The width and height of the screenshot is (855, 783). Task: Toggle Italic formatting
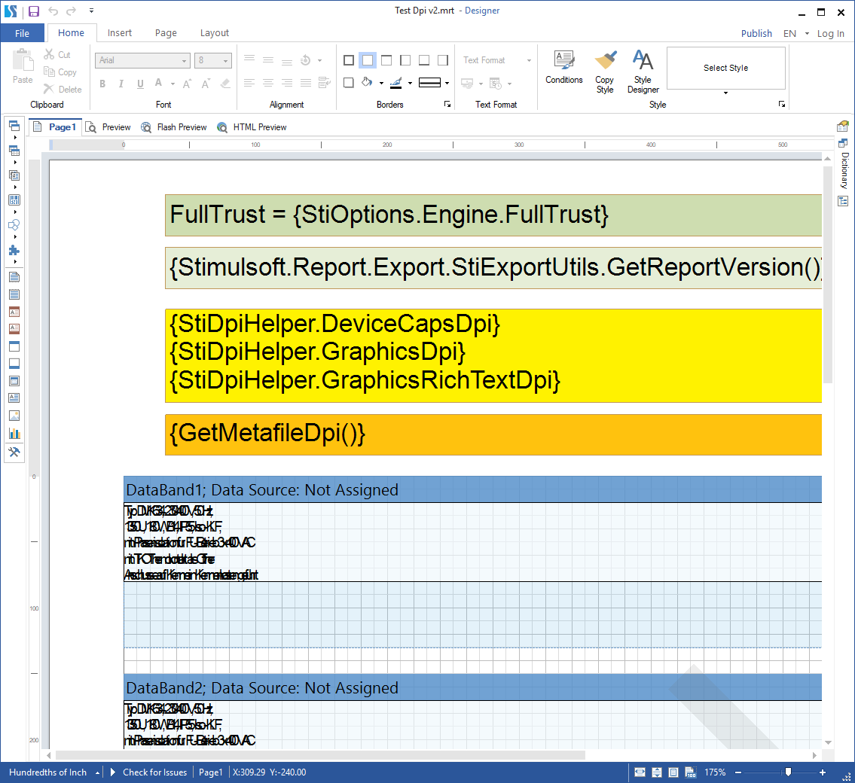(x=121, y=84)
